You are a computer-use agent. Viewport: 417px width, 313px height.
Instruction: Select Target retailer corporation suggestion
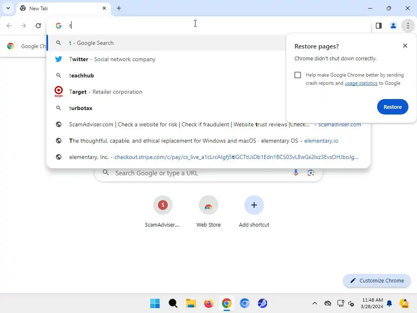(167, 92)
